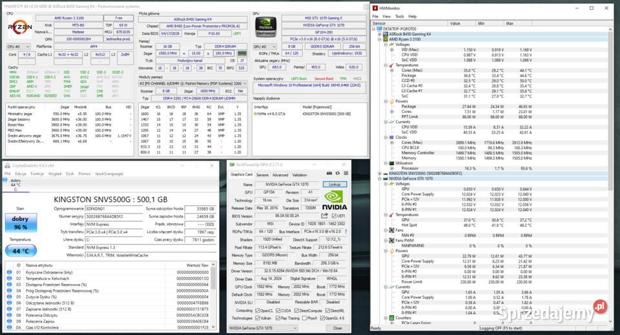Image resolution: width=620 pixels, height=335 pixels.
Task: Open CrystalDiskInfo Funkcje menu
Action: (x=37, y=174)
